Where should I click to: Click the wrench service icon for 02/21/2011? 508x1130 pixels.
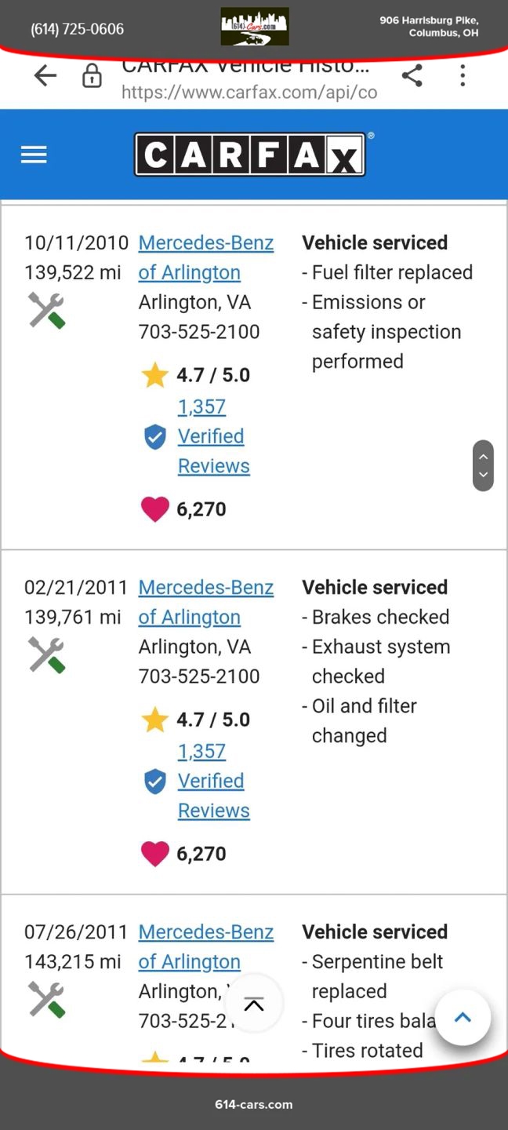click(46, 654)
